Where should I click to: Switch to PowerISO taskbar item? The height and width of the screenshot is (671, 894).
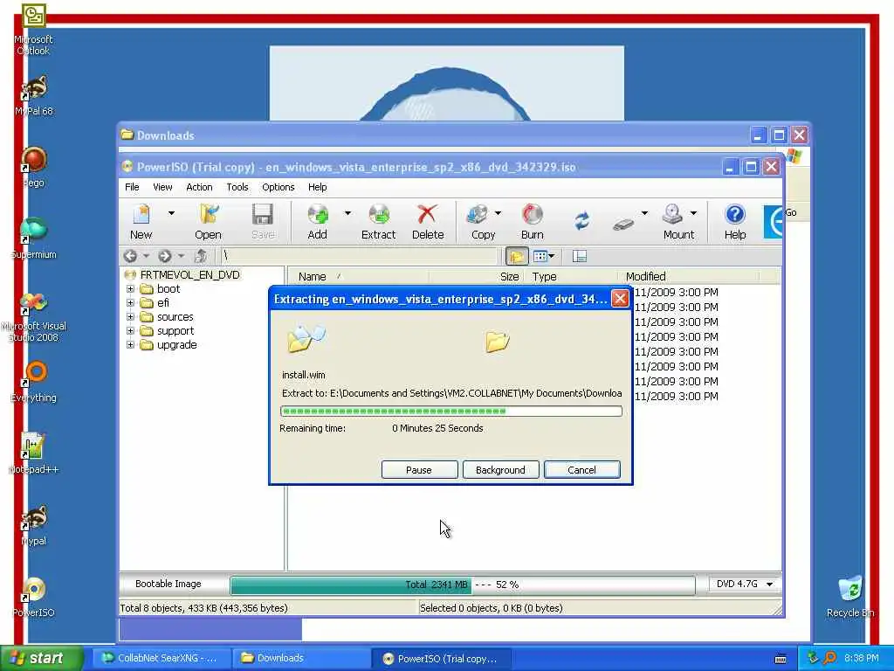click(441, 659)
